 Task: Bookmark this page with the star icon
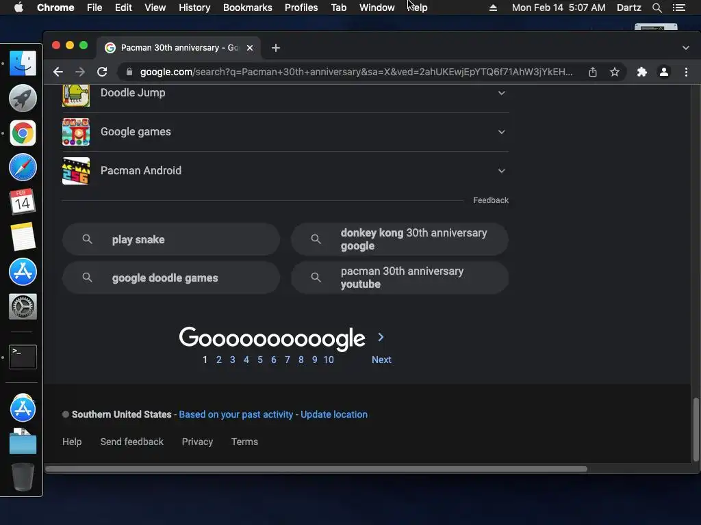point(615,72)
